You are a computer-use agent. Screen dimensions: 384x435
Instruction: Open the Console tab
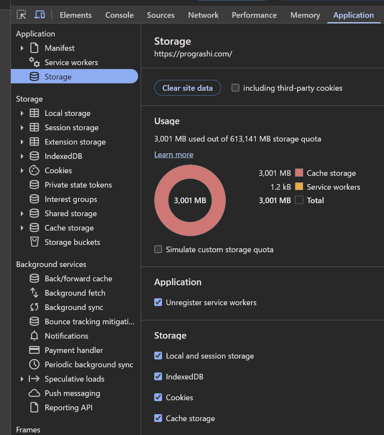pos(119,15)
